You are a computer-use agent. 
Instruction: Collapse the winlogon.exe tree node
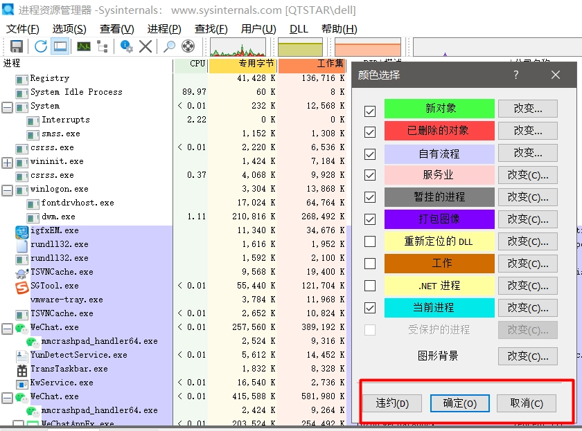[x=8, y=190]
